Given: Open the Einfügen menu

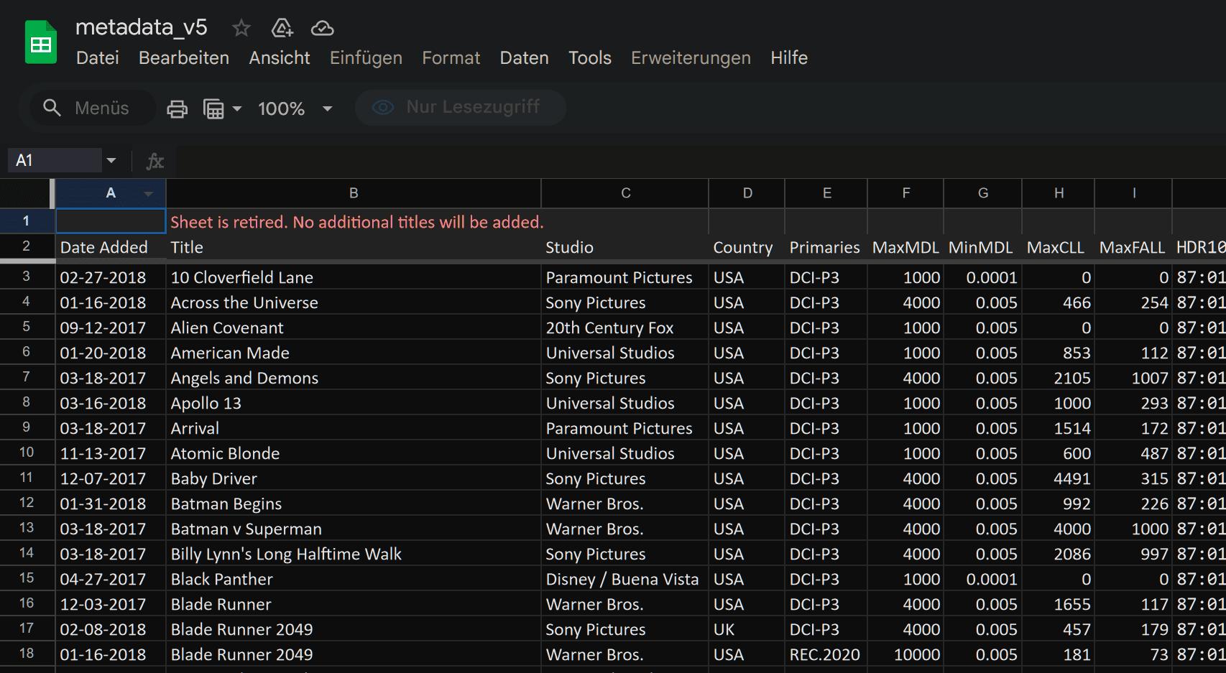Looking at the screenshot, I should pyautogui.click(x=366, y=57).
